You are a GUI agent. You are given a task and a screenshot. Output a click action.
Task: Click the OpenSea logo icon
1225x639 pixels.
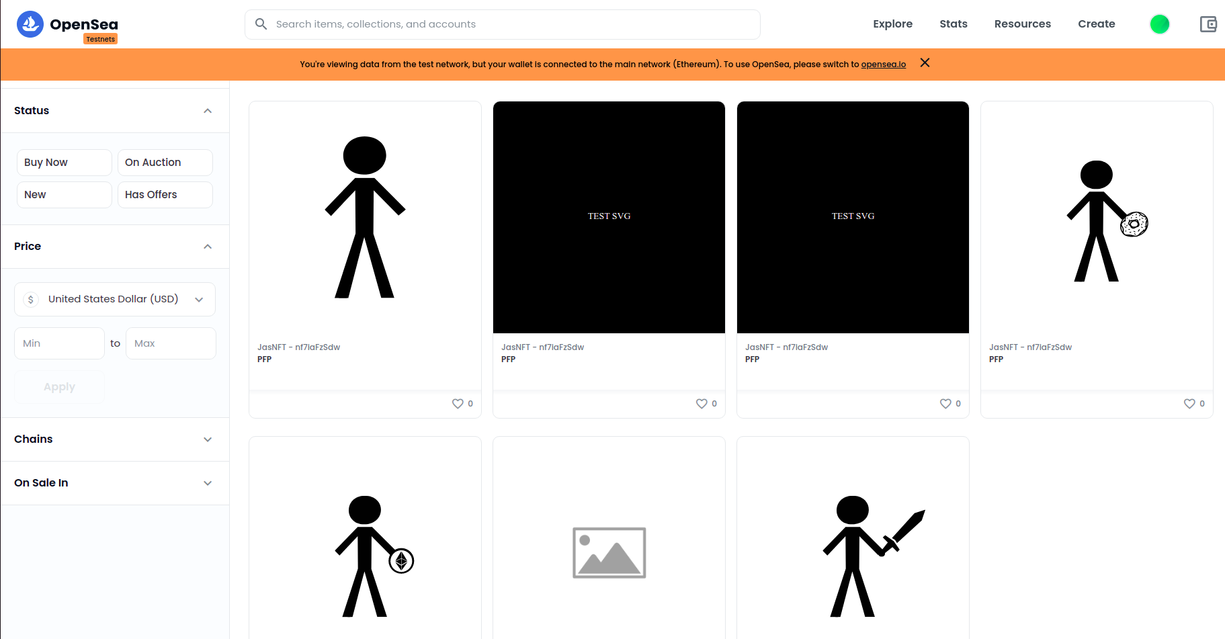tap(30, 24)
